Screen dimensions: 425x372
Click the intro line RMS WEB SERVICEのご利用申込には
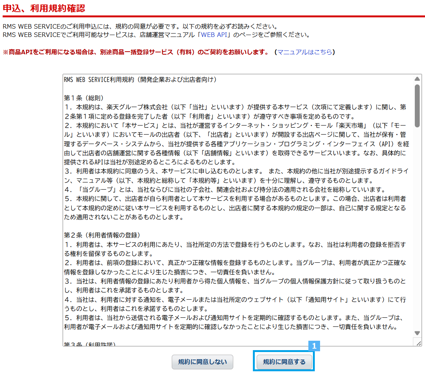[x=141, y=26]
